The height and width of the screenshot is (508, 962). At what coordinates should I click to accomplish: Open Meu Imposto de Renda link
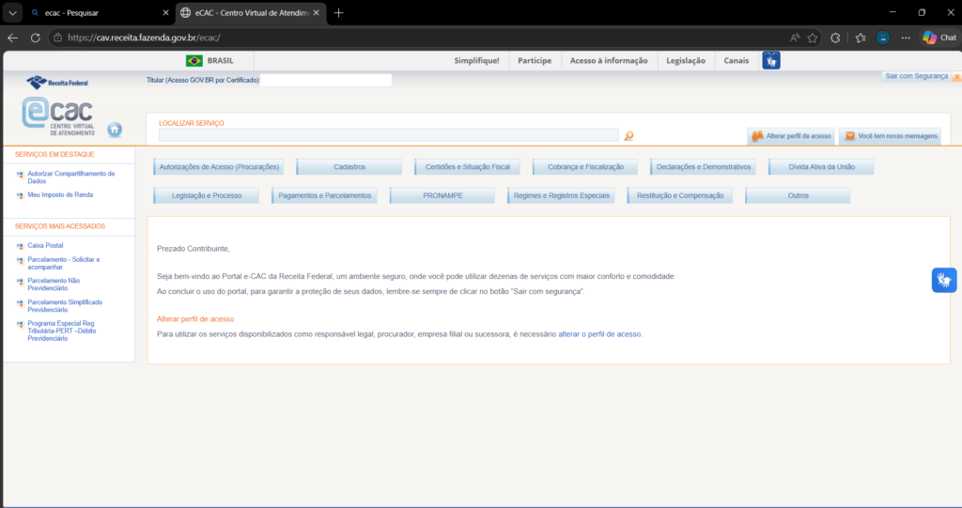pyautogui.click(x=60, y=194)
